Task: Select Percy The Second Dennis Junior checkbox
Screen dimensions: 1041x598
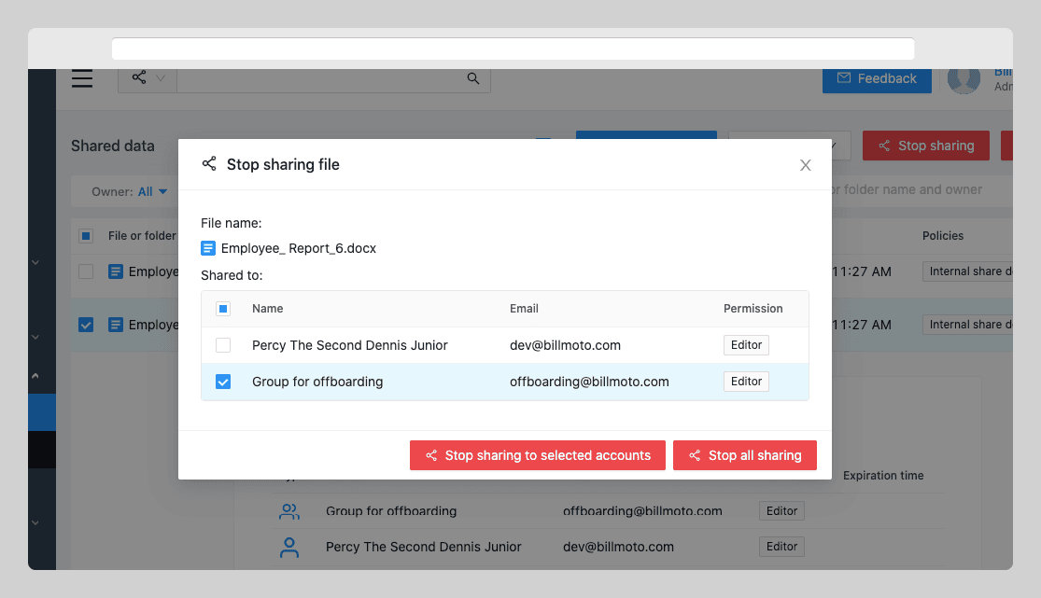Action: 223,344
